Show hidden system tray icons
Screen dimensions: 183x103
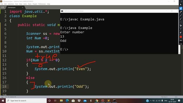point(151,101)
